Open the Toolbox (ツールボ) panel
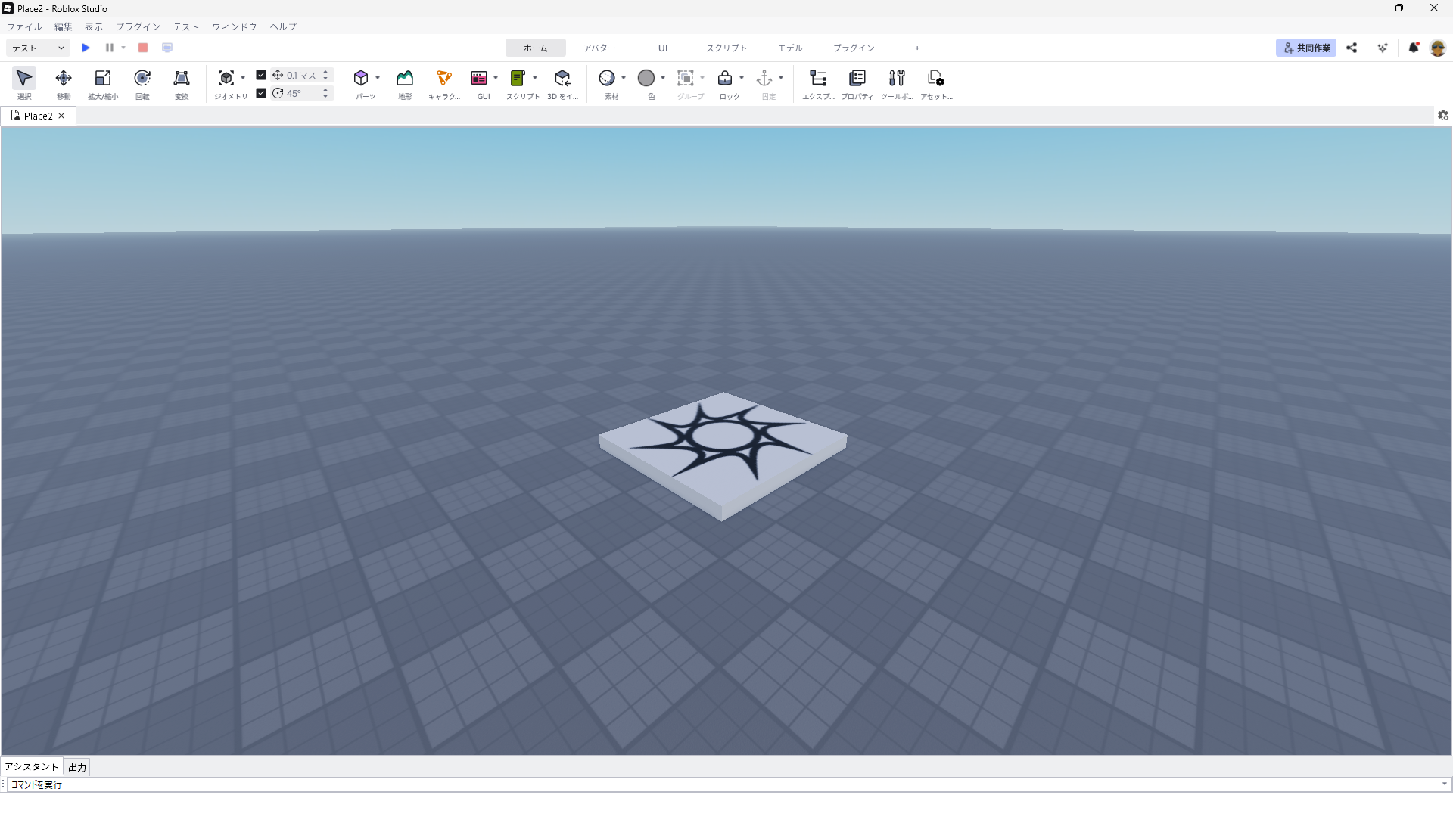Viewport: 1453px width, 817px height. click(897, 79)
